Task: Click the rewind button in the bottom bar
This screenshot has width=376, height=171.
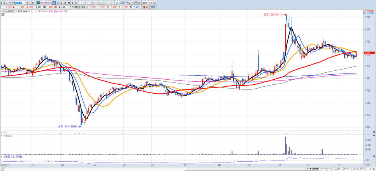Action: [x=311, y=169]
